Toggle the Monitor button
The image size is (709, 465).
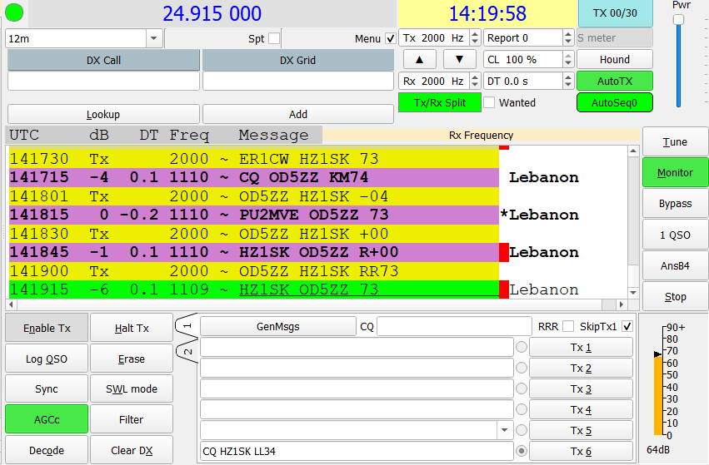675,172
